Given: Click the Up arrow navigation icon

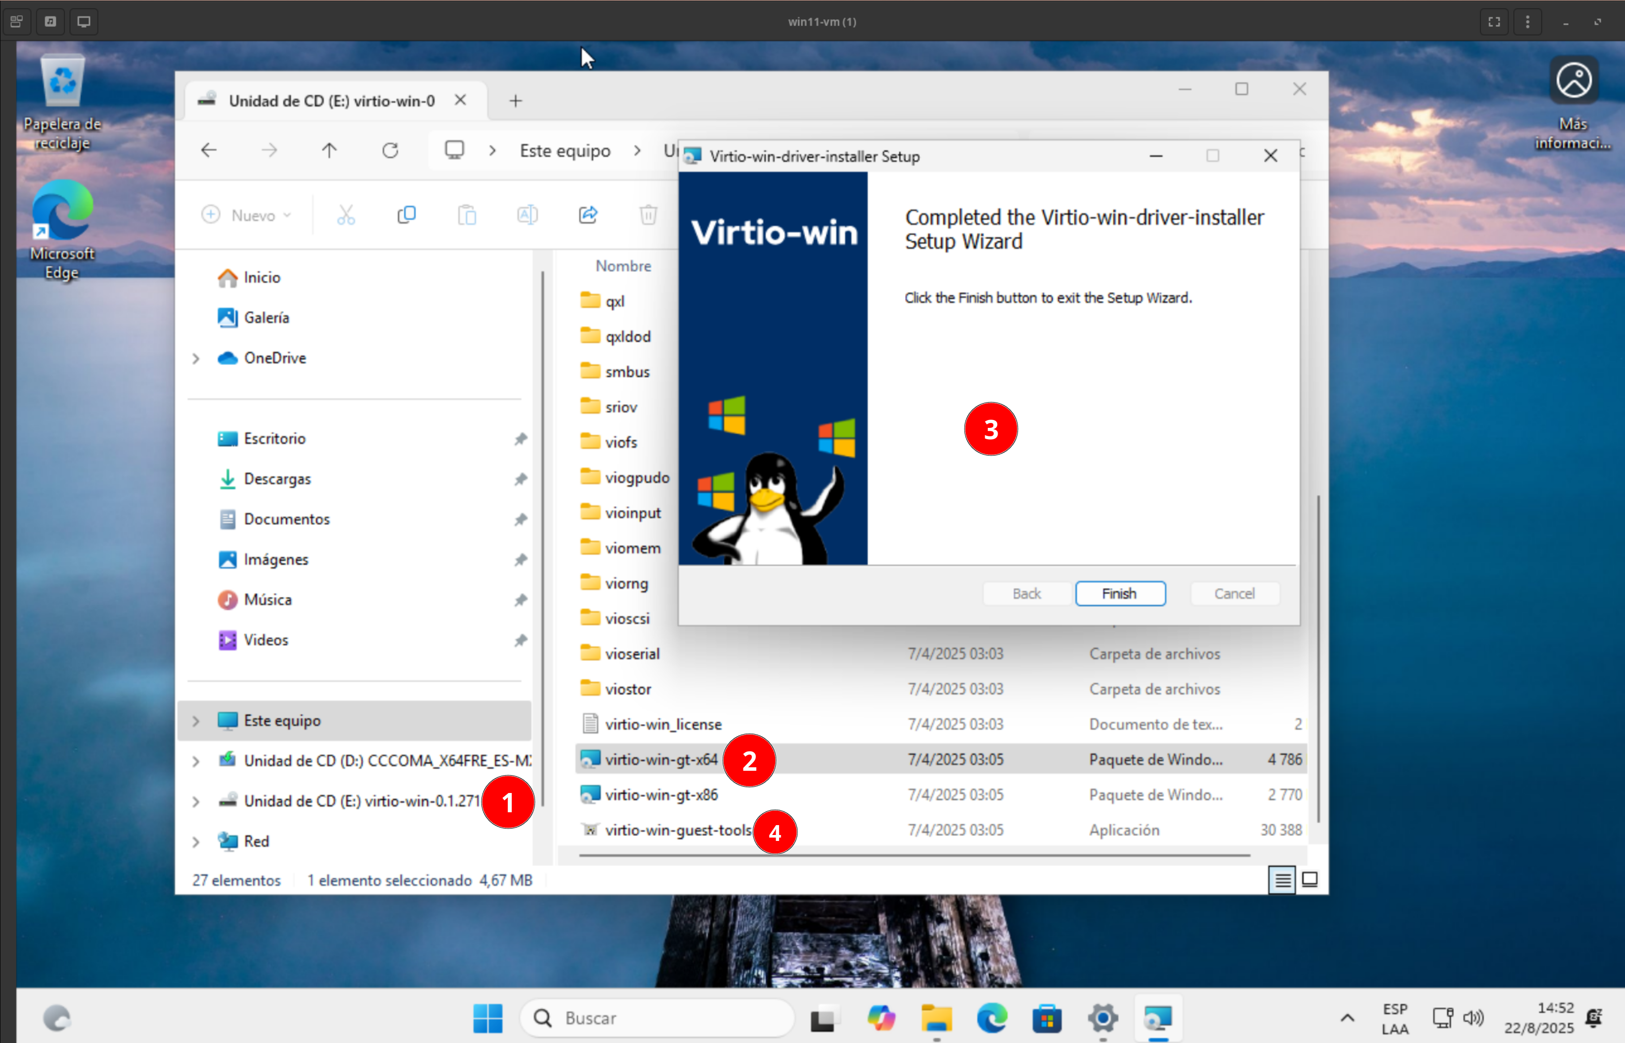Looking at the screenshot, I should click(x=329, y=150).
